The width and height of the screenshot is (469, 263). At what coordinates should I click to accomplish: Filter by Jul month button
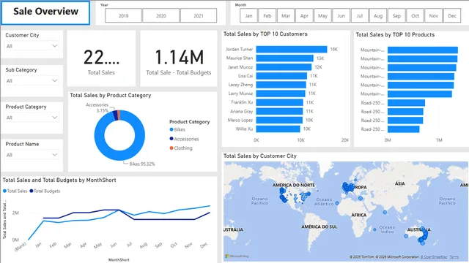[x=360, y=16]
